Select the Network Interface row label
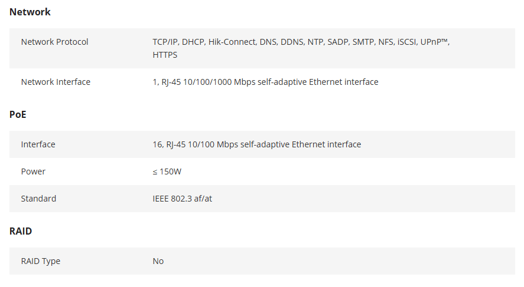Viewport: 524px width, 287px height. pyautogui.click(x=56, y=82)
